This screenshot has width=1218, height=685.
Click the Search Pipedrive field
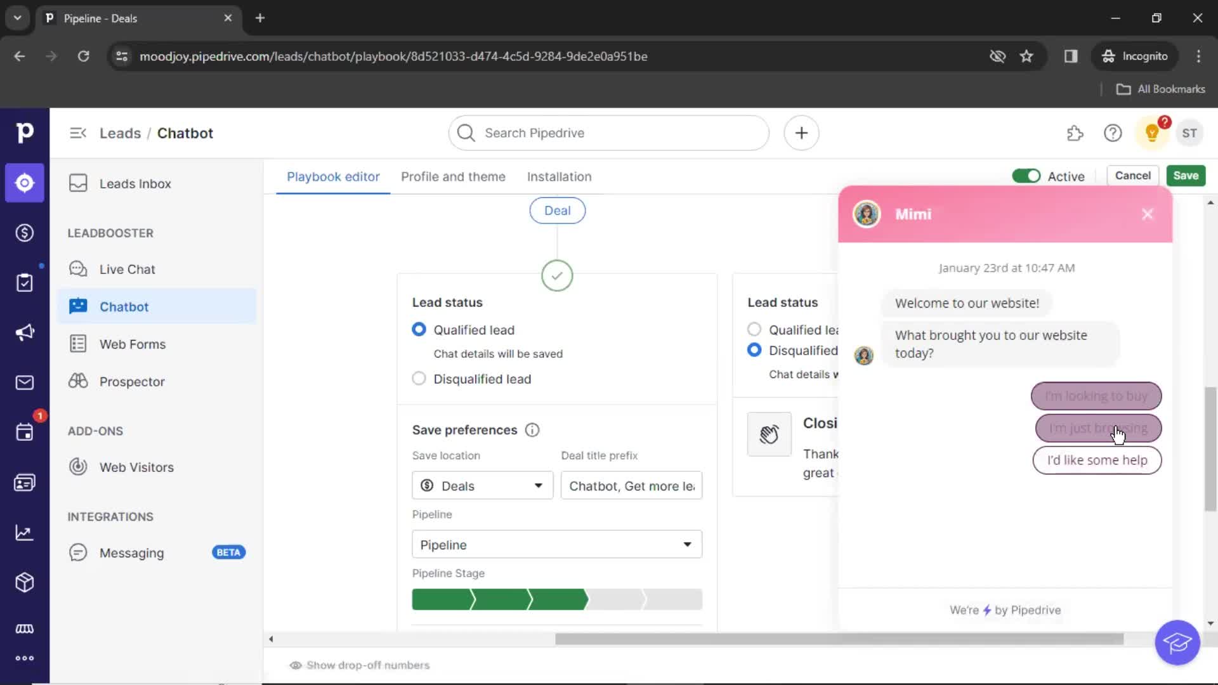pyautogui.click(x=608, y=133)
